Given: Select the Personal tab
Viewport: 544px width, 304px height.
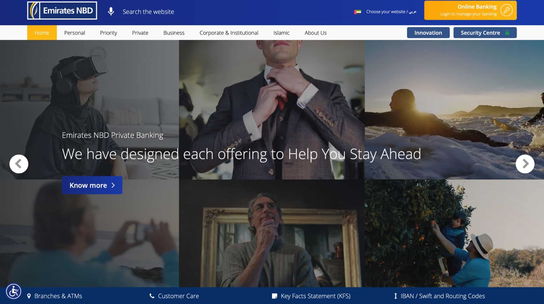Looking at the screenshot, I should (75, 33).
